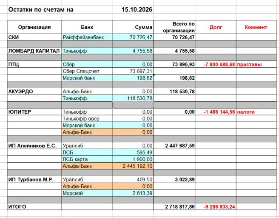The width and height of the screenshot is (279, 218).
Task: Click the 'Альфа-Банк' cell in the АКУЭРДО row
Action: pyautogui.click(x=87, y=92)
